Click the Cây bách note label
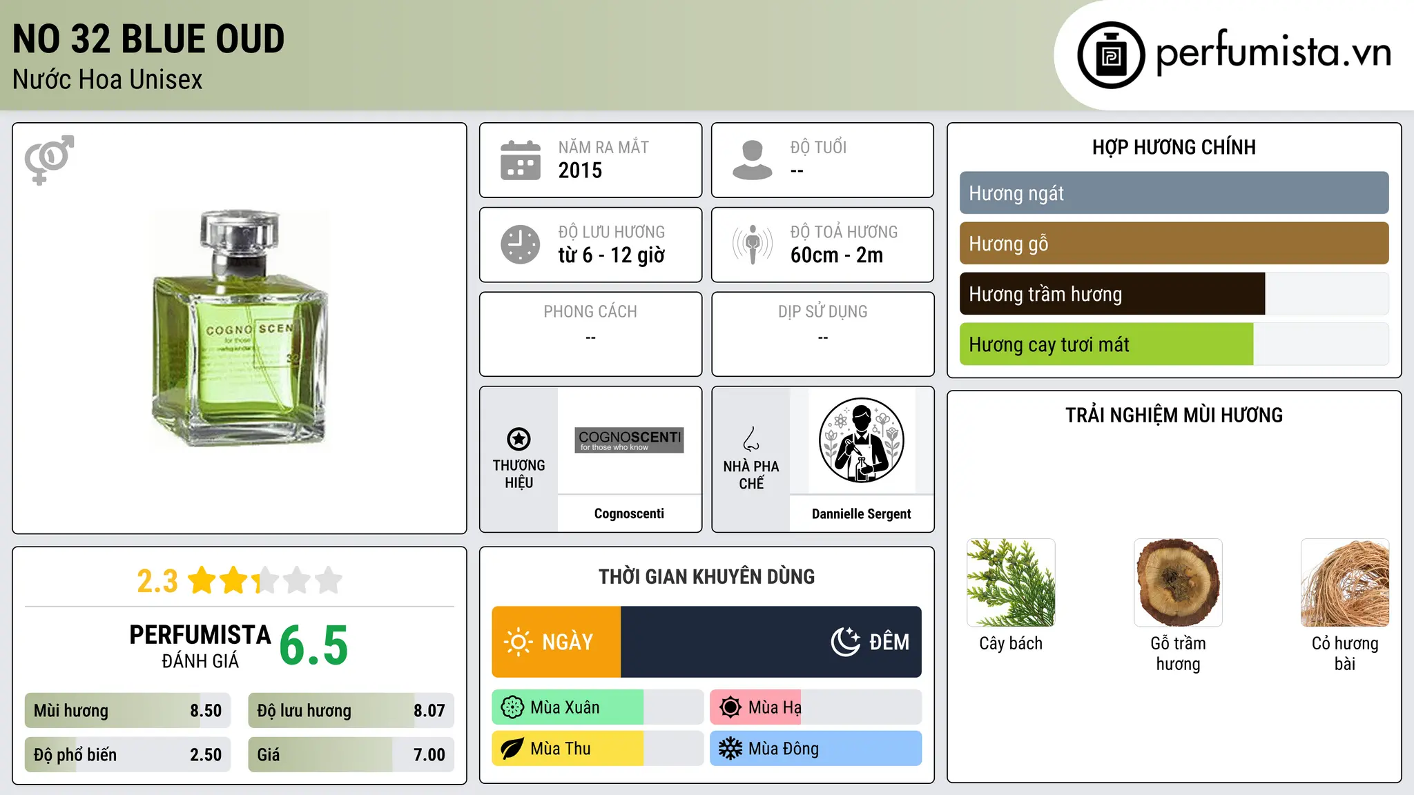Image resolution: width=1414 pixels, height=795 pixels. coord(1011,643)
